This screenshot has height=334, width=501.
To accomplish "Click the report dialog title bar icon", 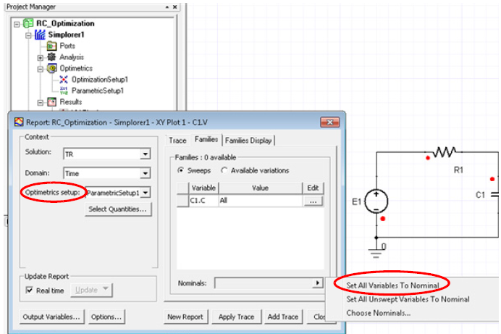I will (x=19, y=122).
